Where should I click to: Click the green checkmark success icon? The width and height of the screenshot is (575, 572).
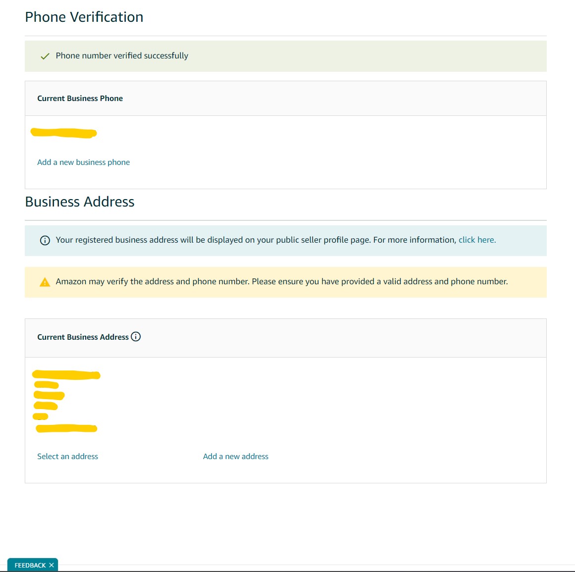[x=45, y=56]
